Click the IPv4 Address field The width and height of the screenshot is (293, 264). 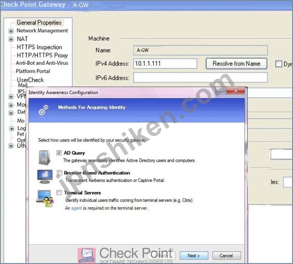(x=165, y=63)
